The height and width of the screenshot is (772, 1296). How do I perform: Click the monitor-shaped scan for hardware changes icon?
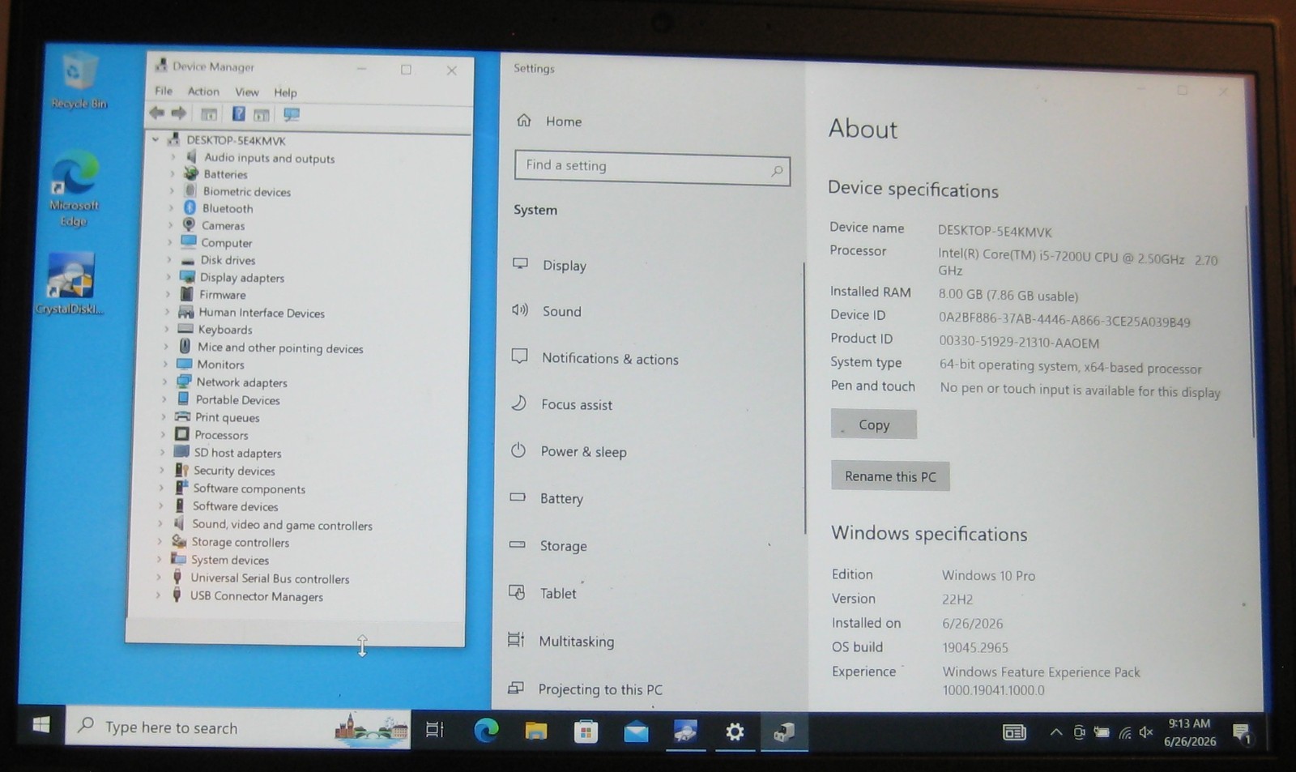coord(292,115)
